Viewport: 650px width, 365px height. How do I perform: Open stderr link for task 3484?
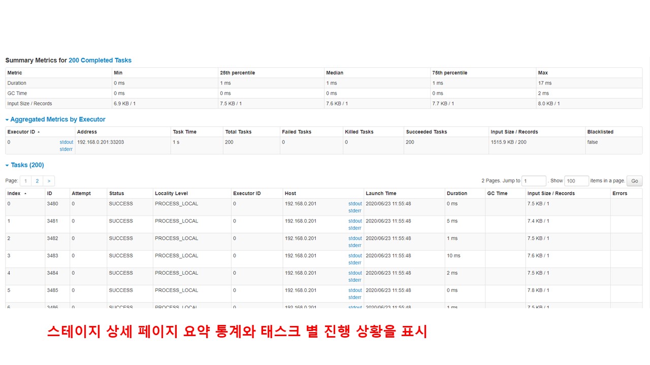[x=354, y=280]
